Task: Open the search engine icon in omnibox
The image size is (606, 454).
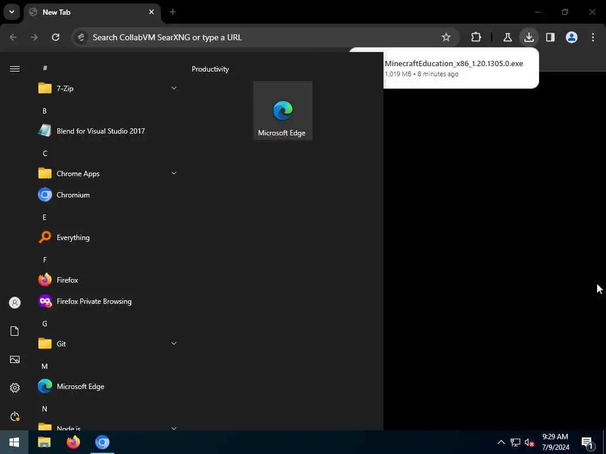Action: coord(81,37)
